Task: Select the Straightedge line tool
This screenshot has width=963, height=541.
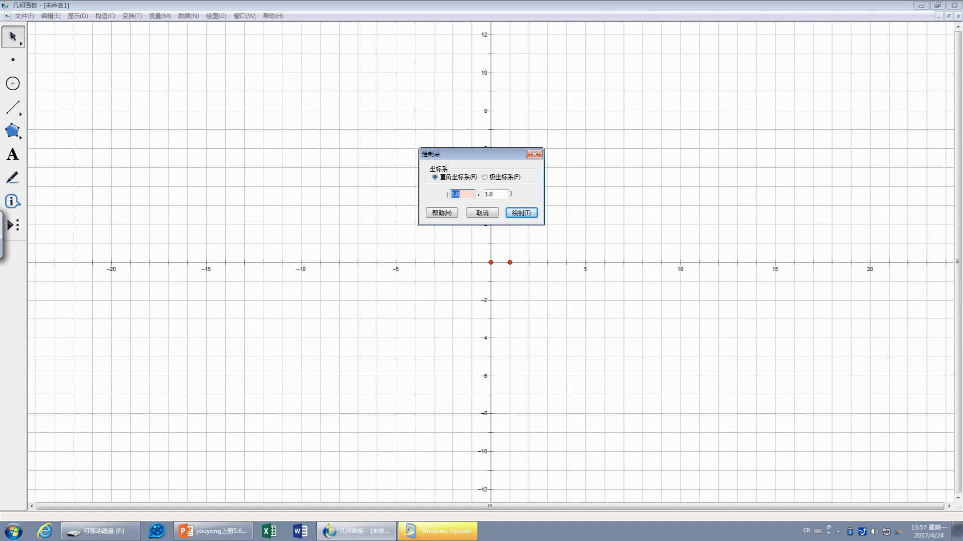Action: [12, 107]
